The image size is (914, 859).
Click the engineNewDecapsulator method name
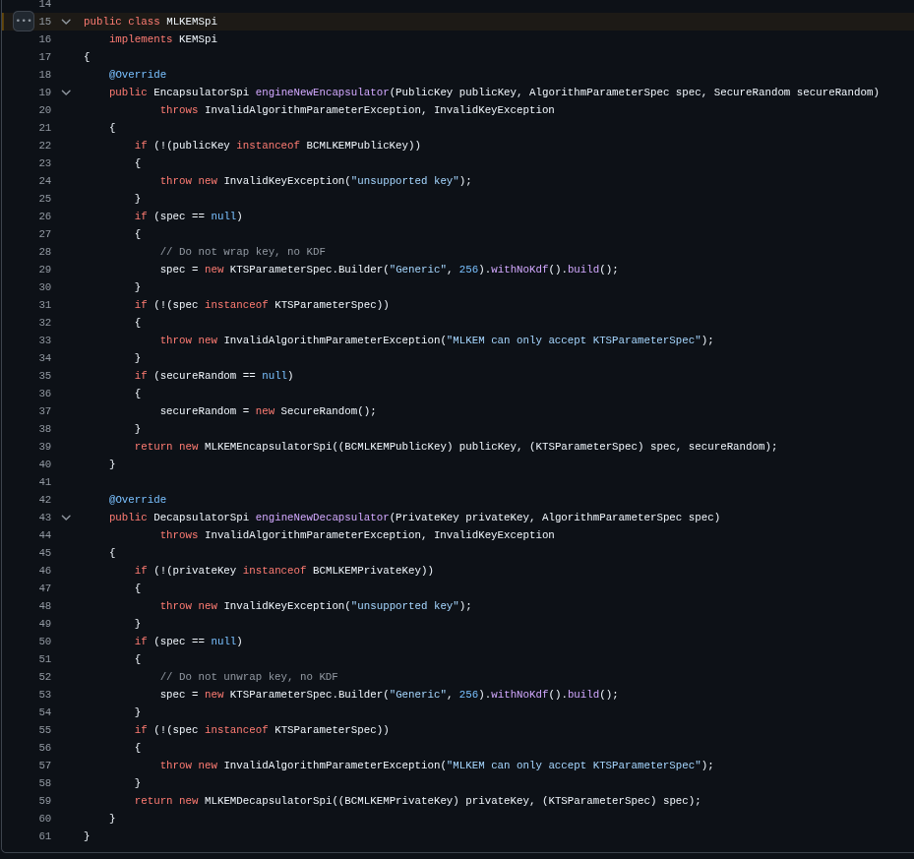point(322,518)
